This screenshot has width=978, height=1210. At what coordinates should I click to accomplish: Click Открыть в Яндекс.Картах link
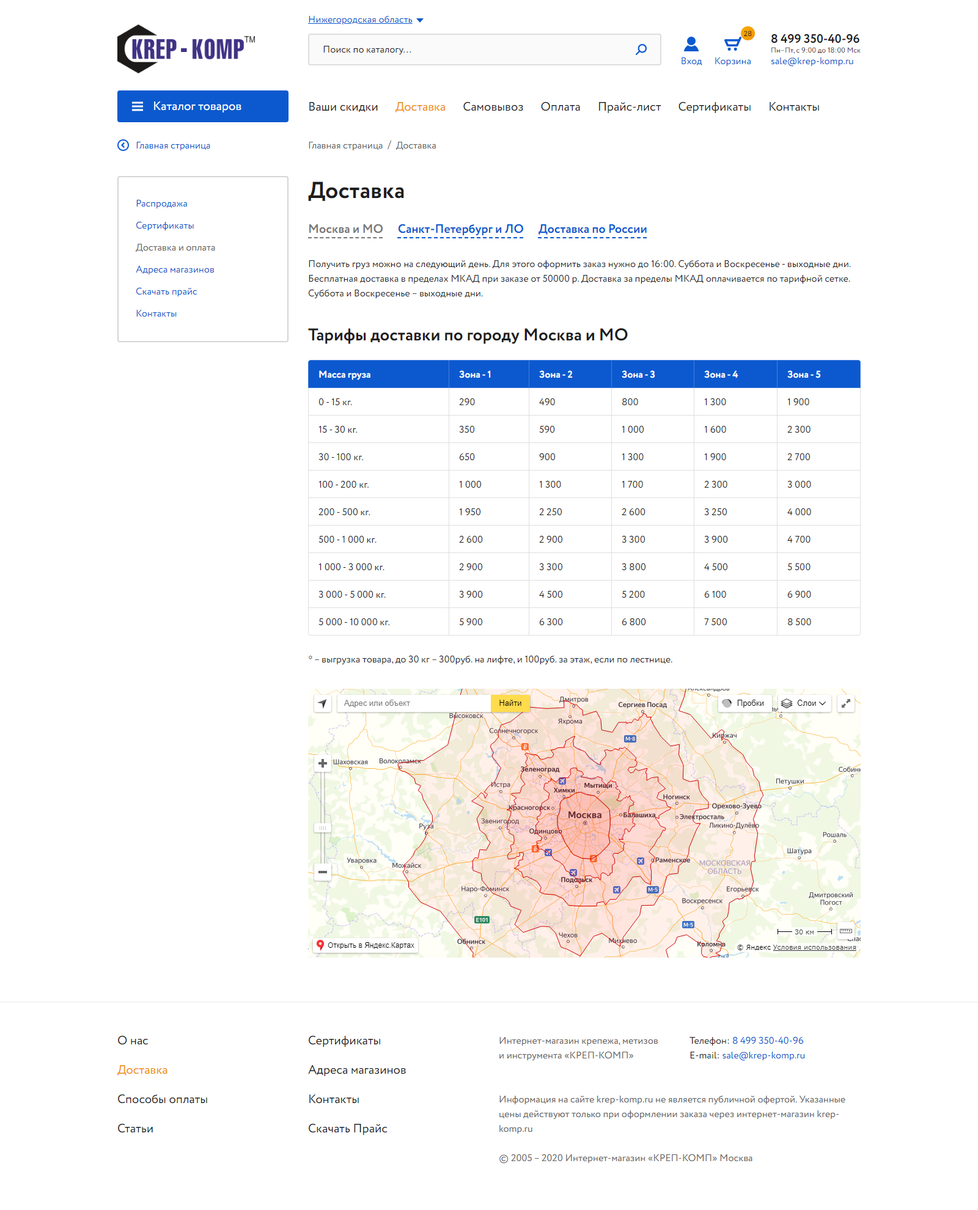[366, 945]
